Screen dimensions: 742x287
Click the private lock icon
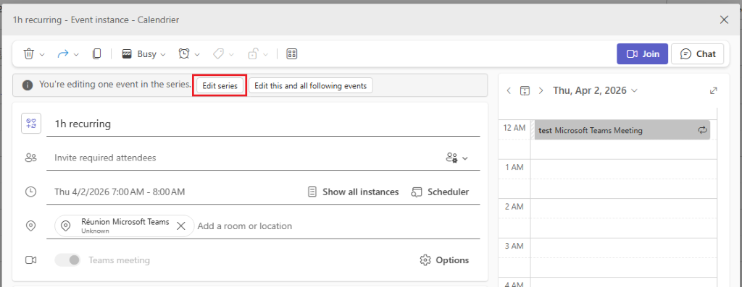click(x=253, y=53)
